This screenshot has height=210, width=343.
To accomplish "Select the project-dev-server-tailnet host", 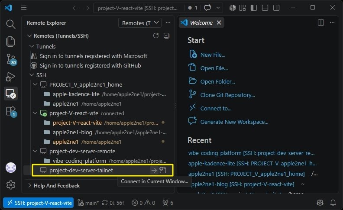I will [81, 170].
